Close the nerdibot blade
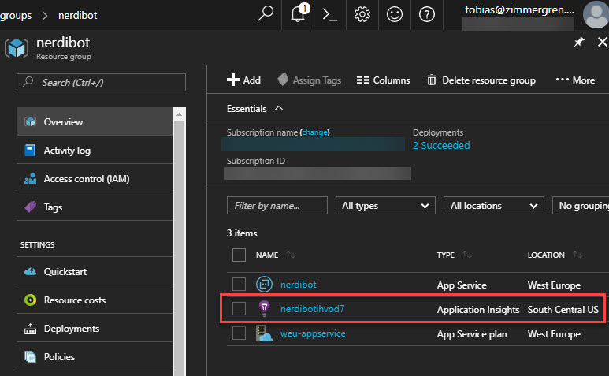 603,42
